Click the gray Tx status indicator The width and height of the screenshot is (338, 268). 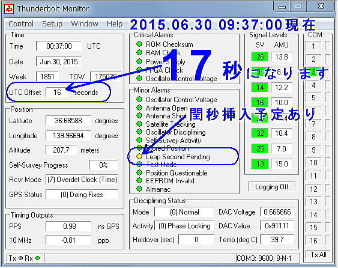[x=20, y=258]
